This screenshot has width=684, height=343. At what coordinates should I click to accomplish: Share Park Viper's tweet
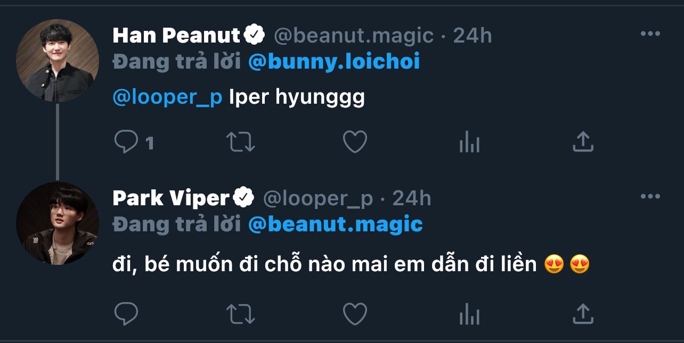583,313
